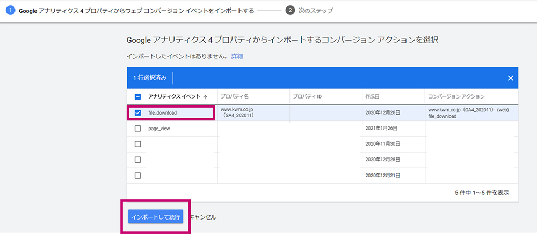Click the sort arrow beside アナリティクス イベント
Image resolution: width=537 pixels, height=234 pixels.
tap(205, 97)
